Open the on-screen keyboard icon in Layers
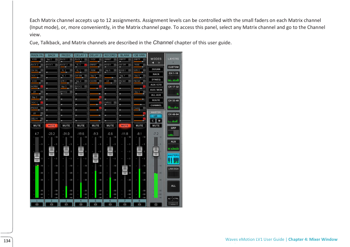 173,203
